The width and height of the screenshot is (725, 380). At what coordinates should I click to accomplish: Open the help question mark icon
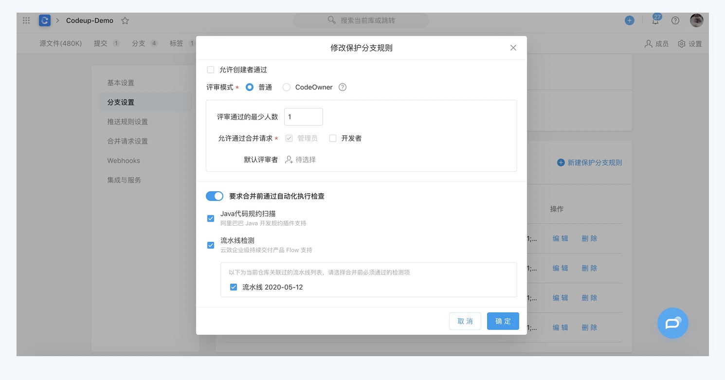pos(675,20)
